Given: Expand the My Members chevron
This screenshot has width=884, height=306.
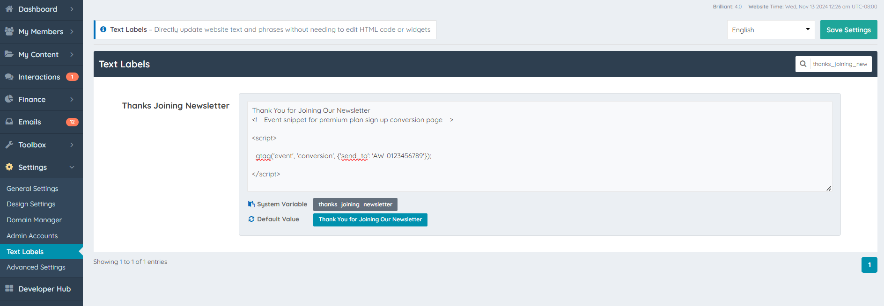Looking at the screenshot, I should pos(72,31).
